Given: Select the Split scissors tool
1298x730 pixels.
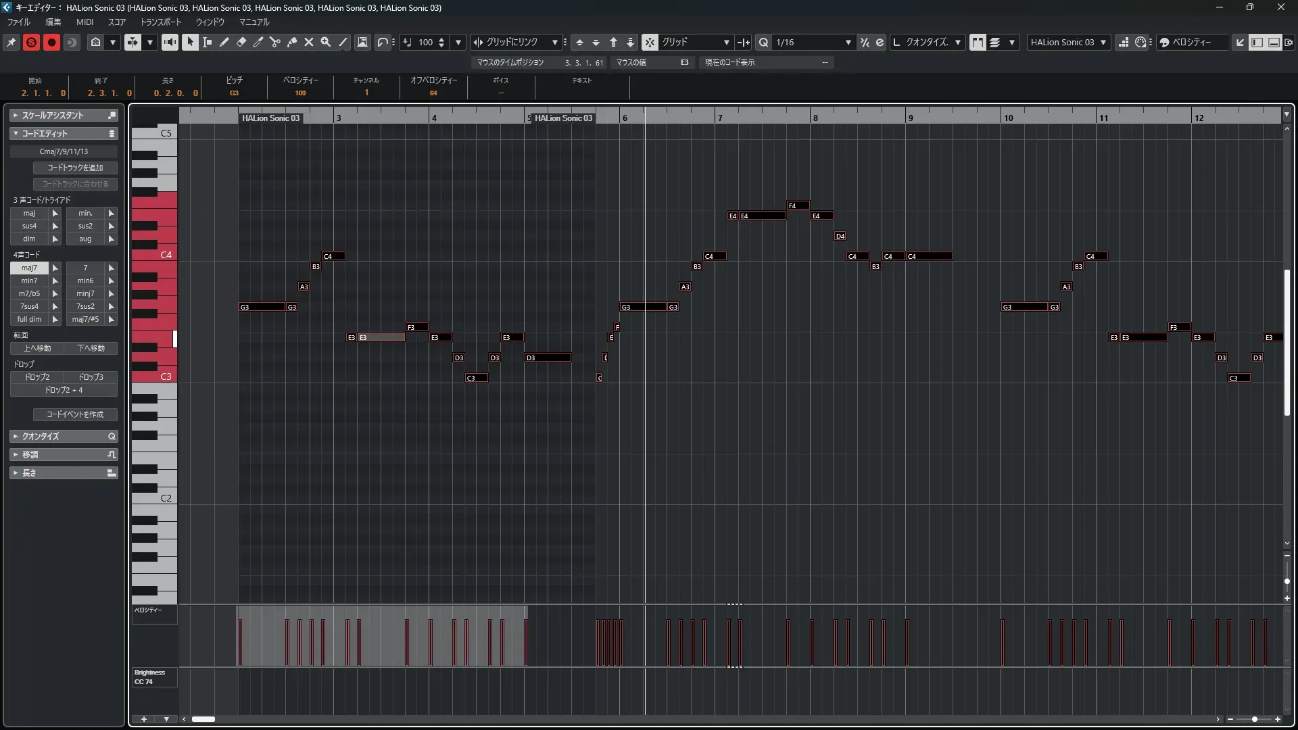Looking at the screenshot, I should (x=275, y=42).
